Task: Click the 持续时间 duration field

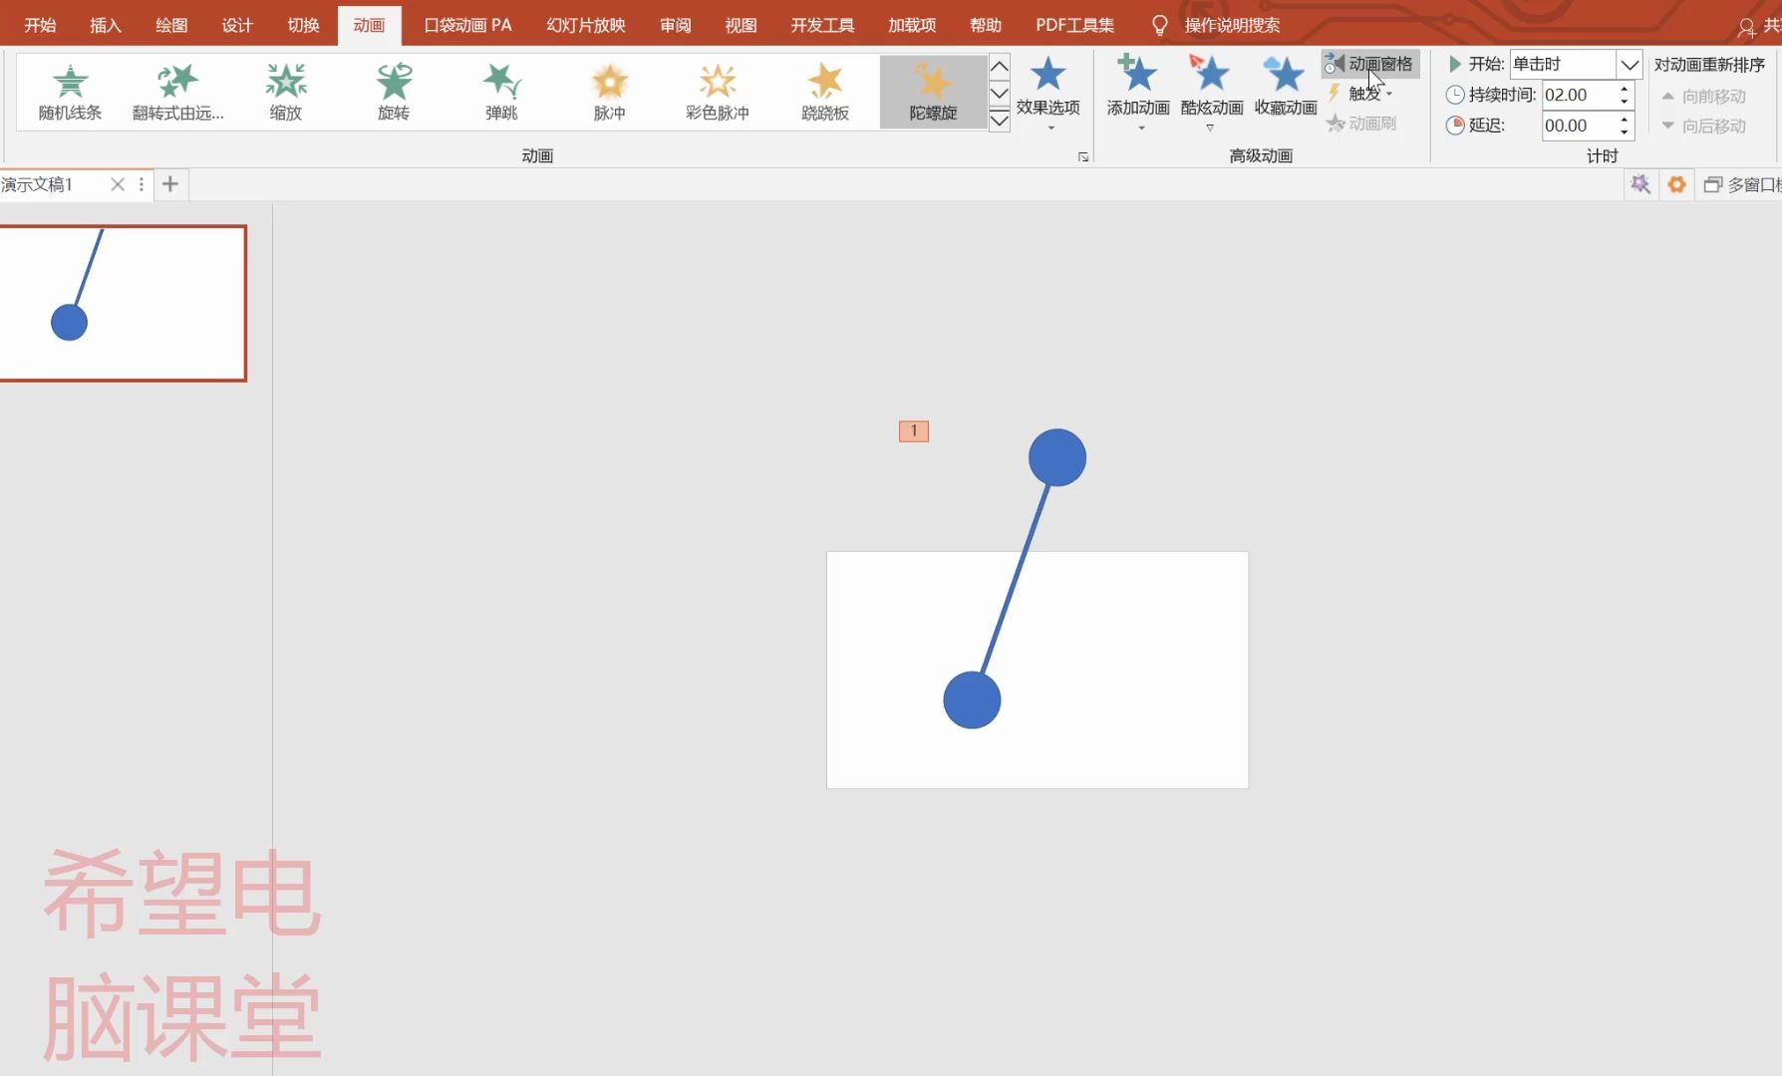Action: (1578, 95)
